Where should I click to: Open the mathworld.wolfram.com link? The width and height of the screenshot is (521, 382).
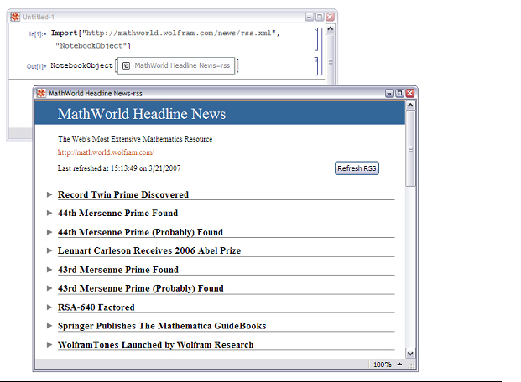[x=106, y=152]
